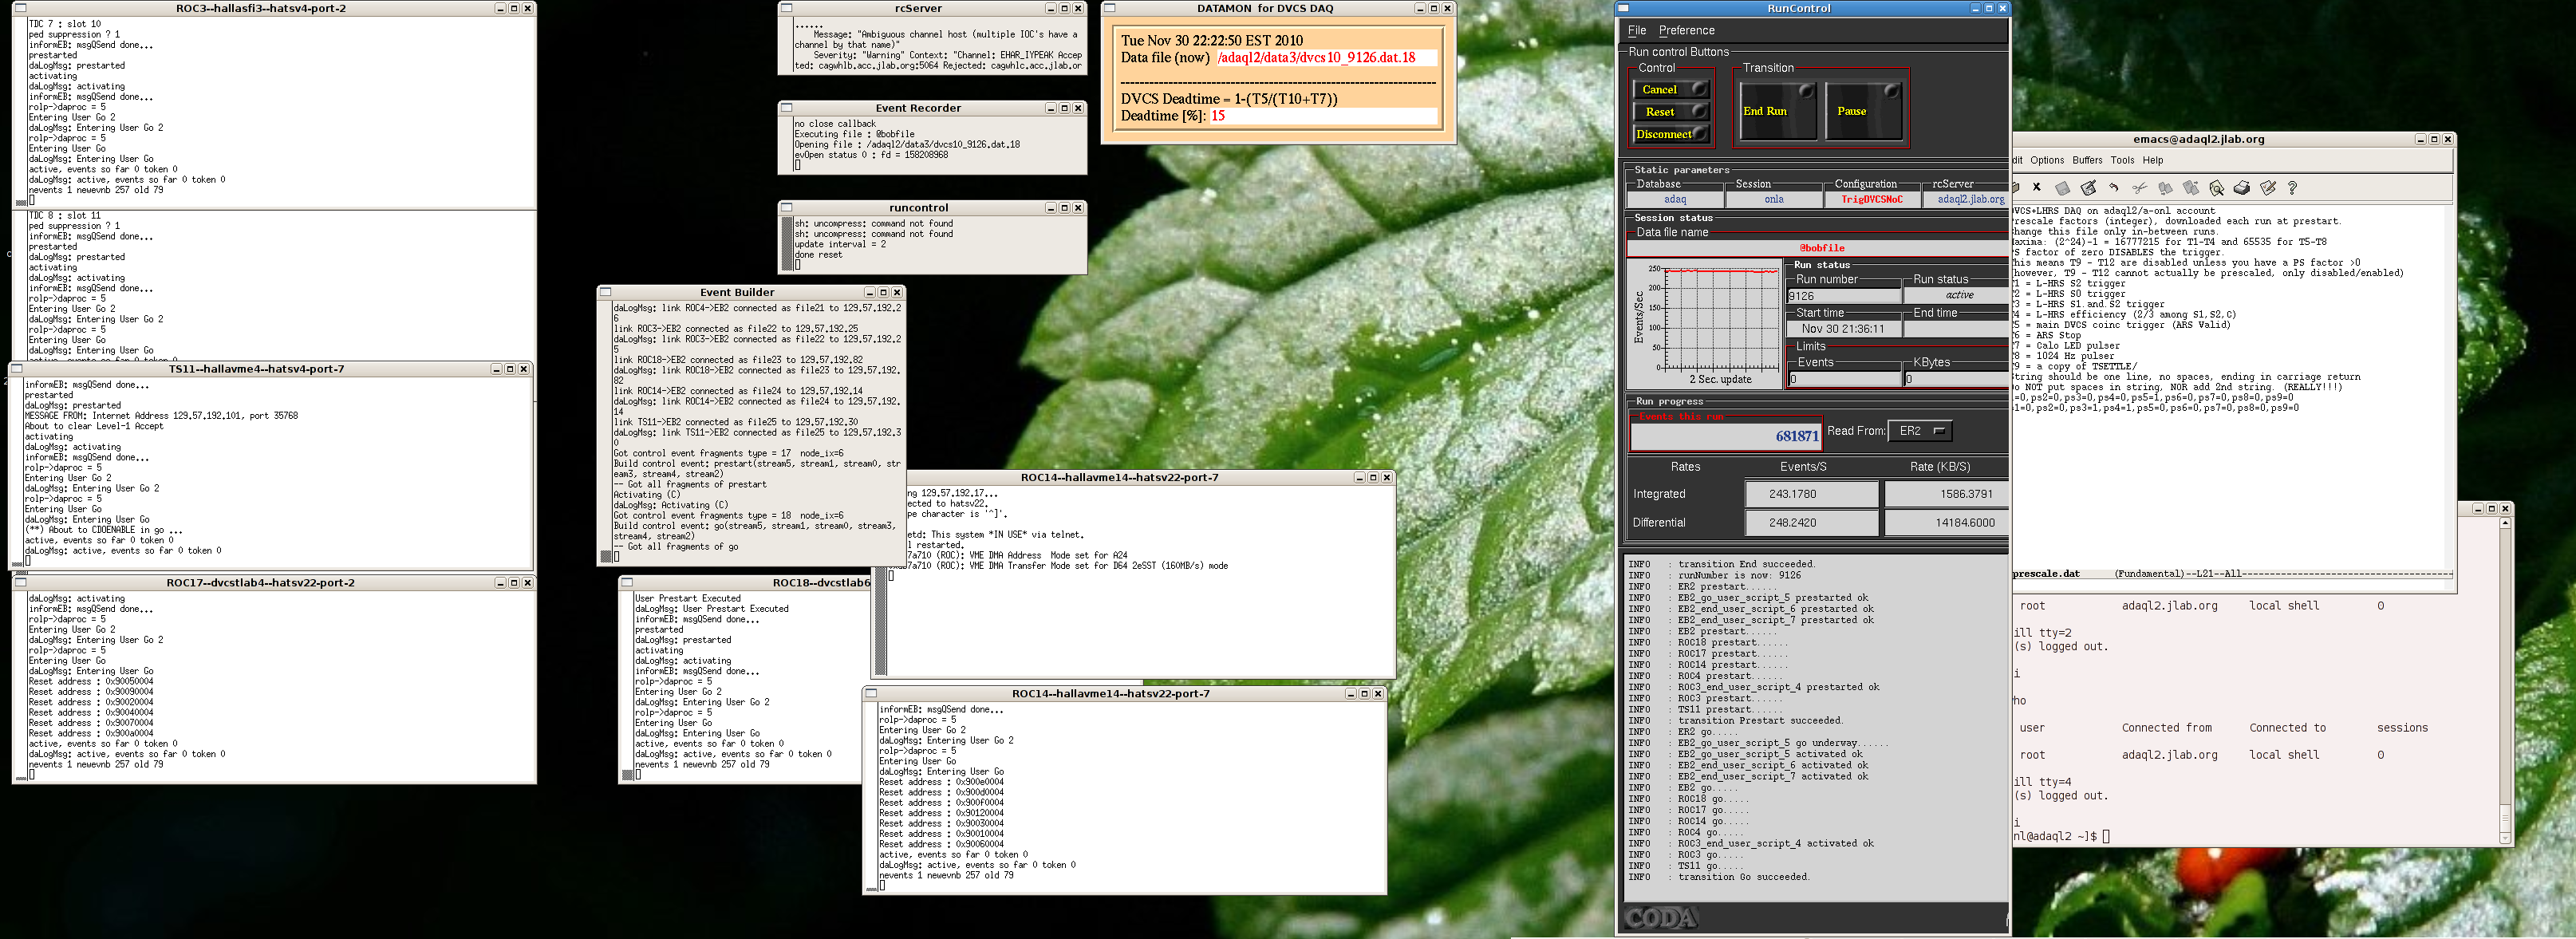This screenshot has height=939, width=2576.
Task: Click the End Run transition button
Action: coord(1777,110)
